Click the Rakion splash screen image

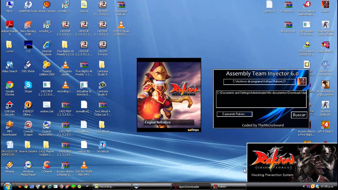(x=169, y=95)
